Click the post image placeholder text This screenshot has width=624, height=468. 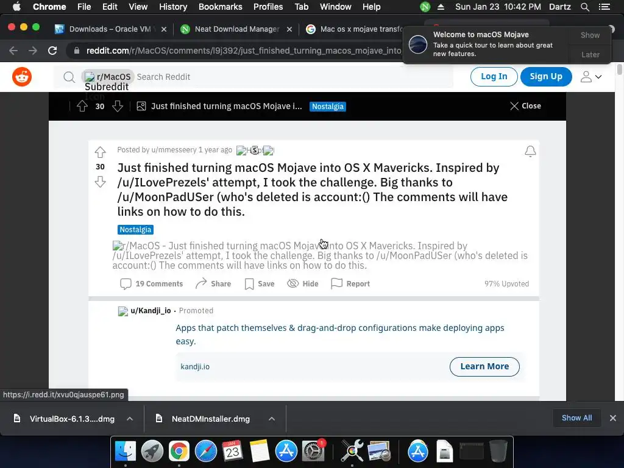320,255
